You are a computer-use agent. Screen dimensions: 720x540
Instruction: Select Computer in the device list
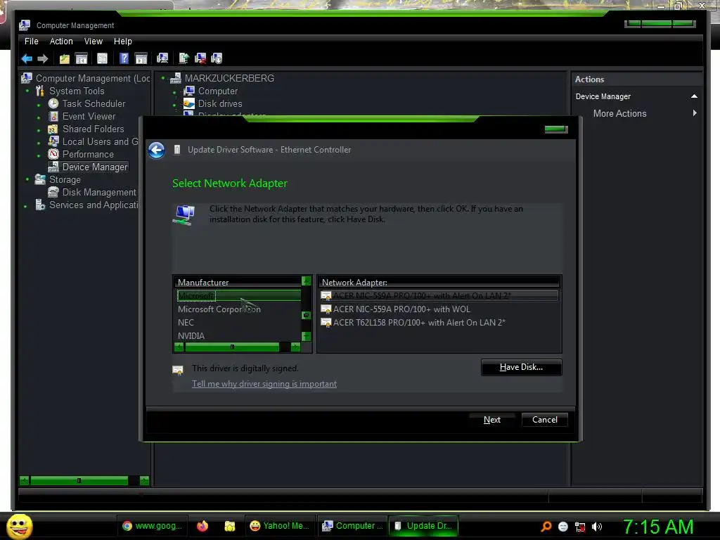[x=218, y=91]
